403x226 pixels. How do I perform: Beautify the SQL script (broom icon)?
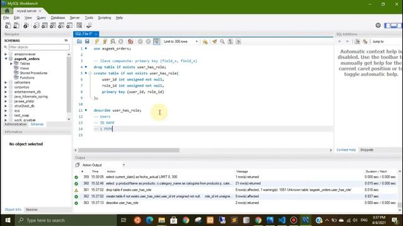[214, 41]
